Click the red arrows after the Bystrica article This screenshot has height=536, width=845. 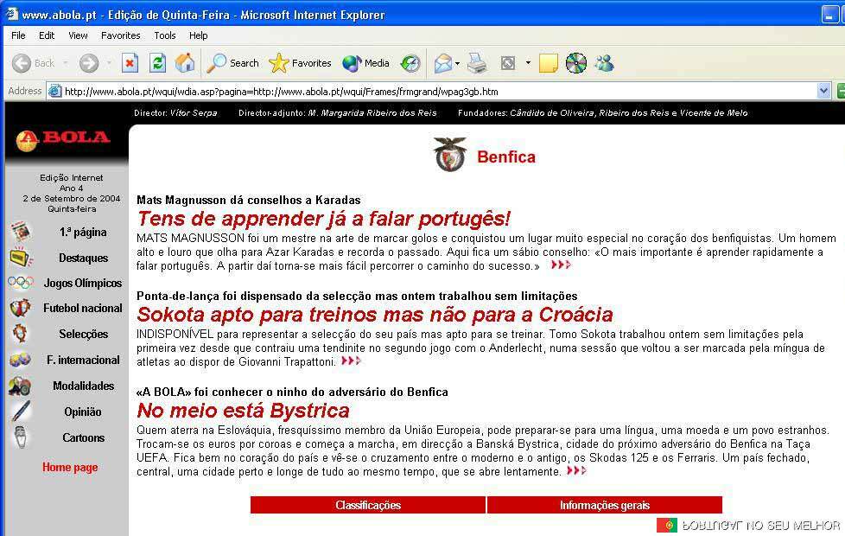576,471
